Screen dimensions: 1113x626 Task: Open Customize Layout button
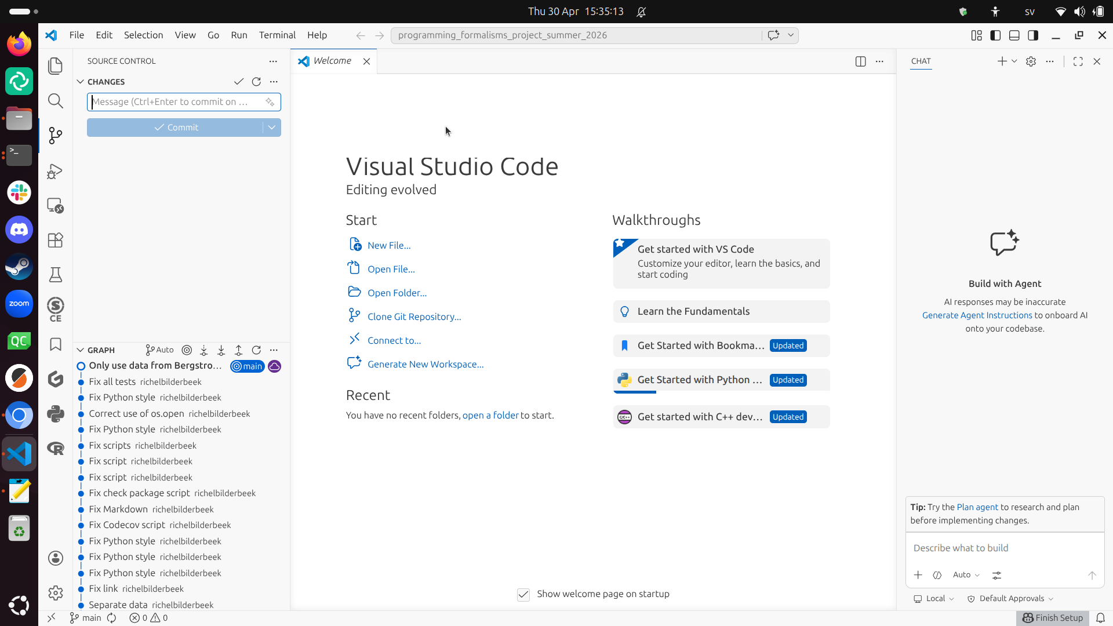pos(977,35)
